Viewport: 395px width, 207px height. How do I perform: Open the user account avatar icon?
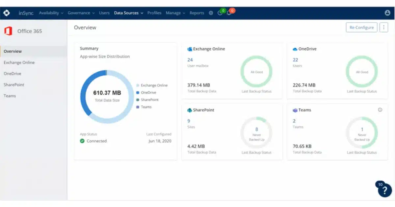pos(387,13)
